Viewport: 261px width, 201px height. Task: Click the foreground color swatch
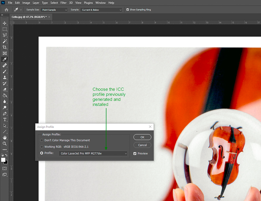[3, 160]
